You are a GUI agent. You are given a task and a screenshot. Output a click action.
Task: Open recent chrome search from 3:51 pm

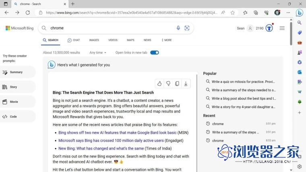click(241, 124)
